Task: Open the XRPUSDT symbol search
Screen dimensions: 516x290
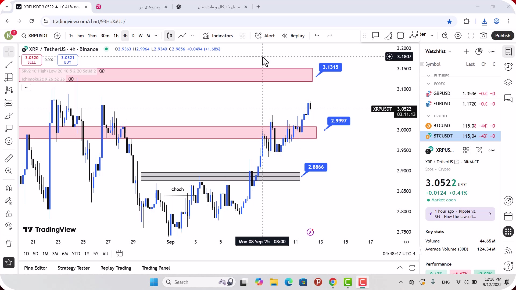Action: coord(35,36)
